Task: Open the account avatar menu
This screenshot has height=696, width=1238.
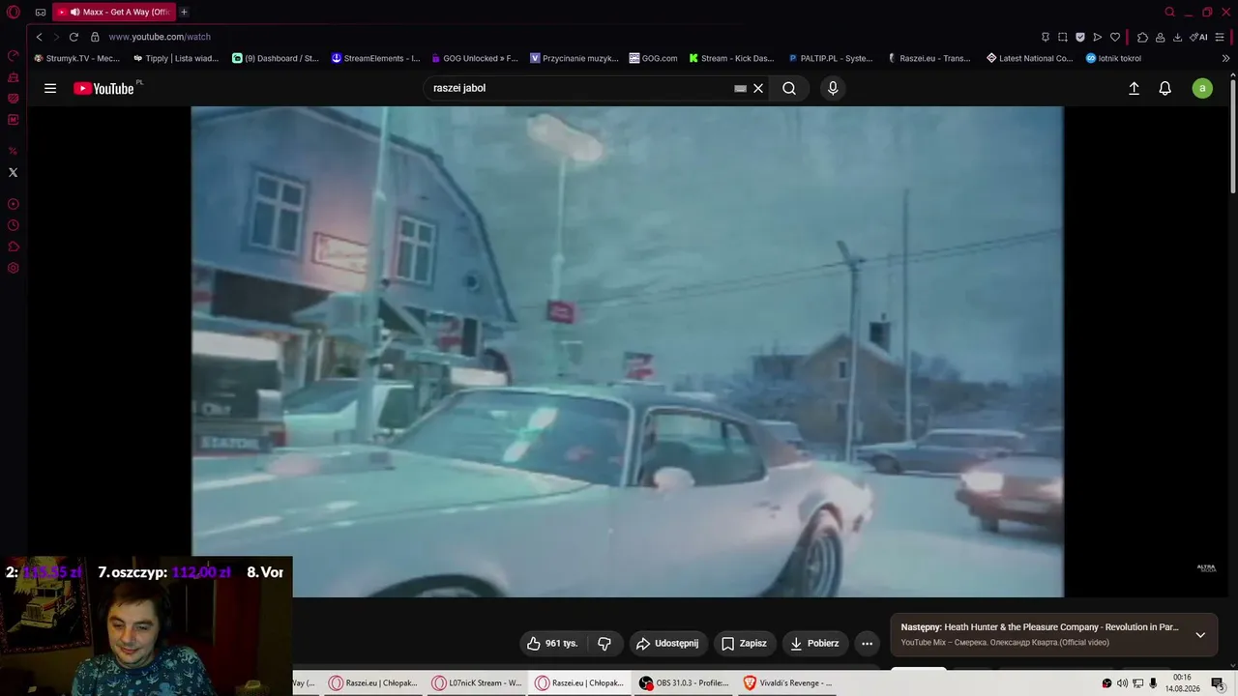Action: [1202, 88]
